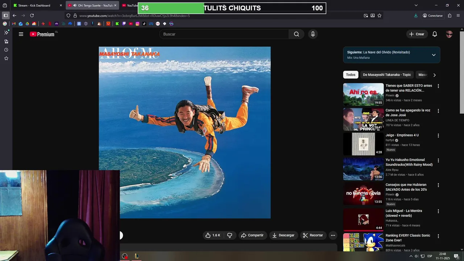Click the magnifier search button

click(x=297, y=34)
